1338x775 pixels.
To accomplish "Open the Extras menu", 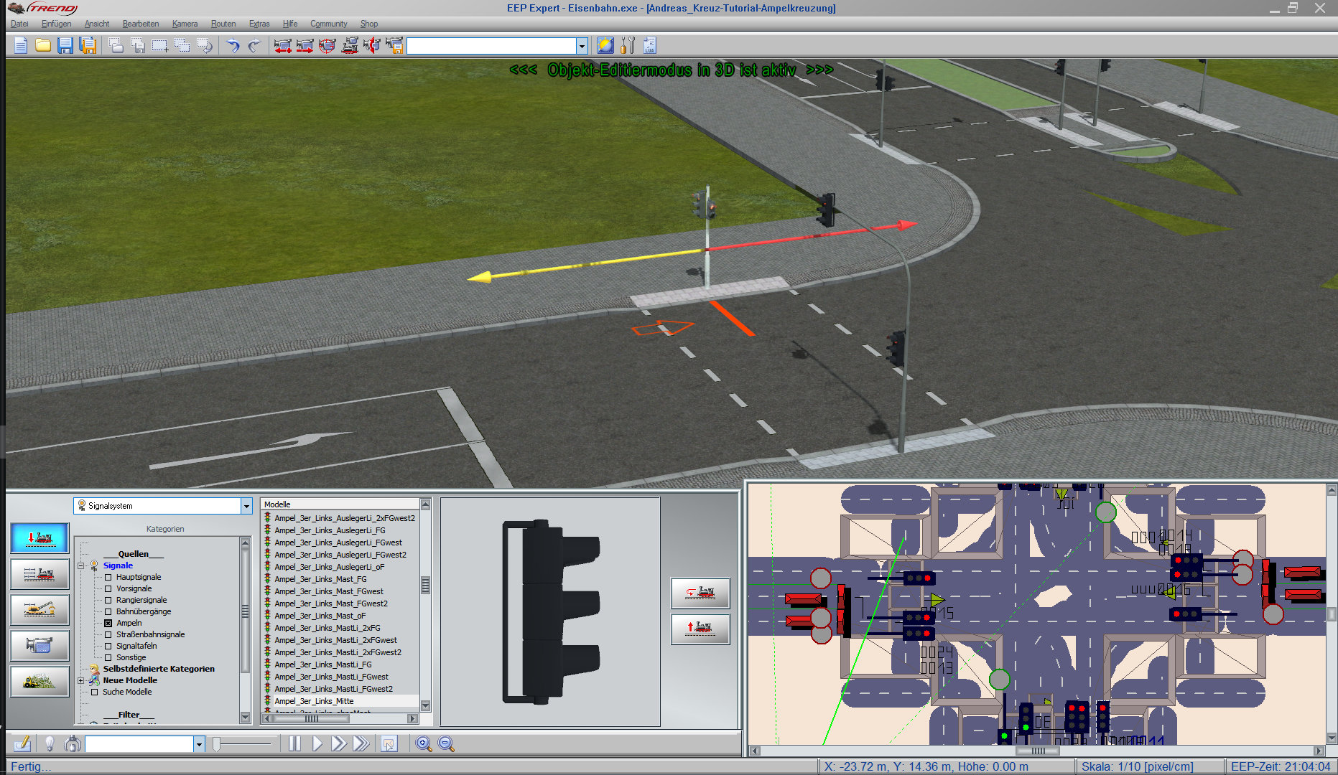I will coord(259,24).
